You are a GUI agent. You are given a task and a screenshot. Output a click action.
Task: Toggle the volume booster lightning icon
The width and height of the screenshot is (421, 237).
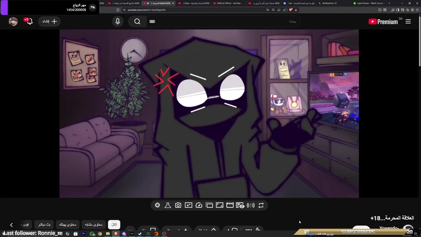click(x=251, y=205)
